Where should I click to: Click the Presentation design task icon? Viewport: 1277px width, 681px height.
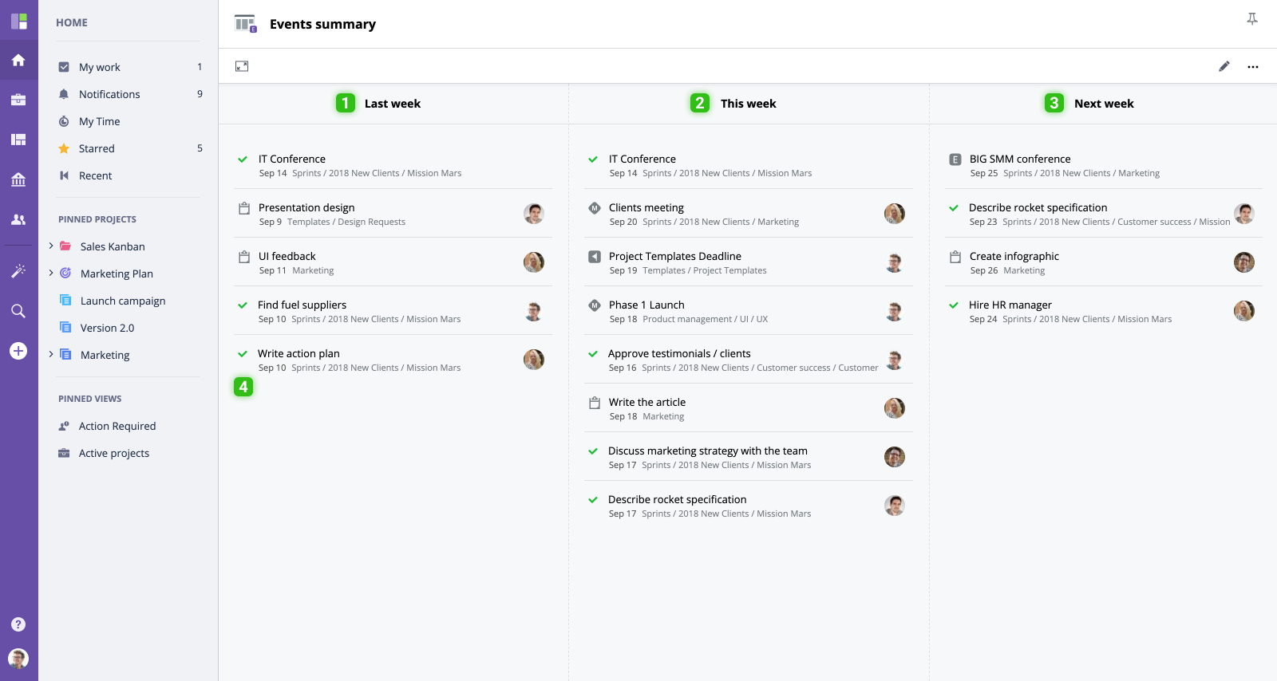(x=244, y=208)
